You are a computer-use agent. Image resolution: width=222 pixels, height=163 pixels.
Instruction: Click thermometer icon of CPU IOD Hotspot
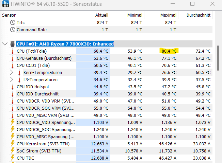pyautogui.click(x=13, y=87)
